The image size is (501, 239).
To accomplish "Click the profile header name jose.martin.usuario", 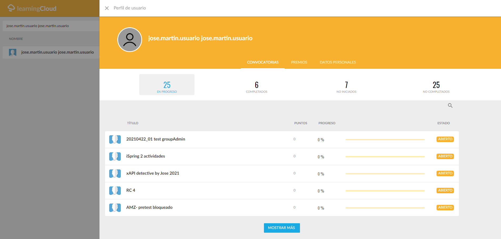I will tap(200, 38).
